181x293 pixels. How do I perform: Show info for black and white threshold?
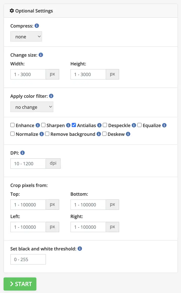(80, 248)
